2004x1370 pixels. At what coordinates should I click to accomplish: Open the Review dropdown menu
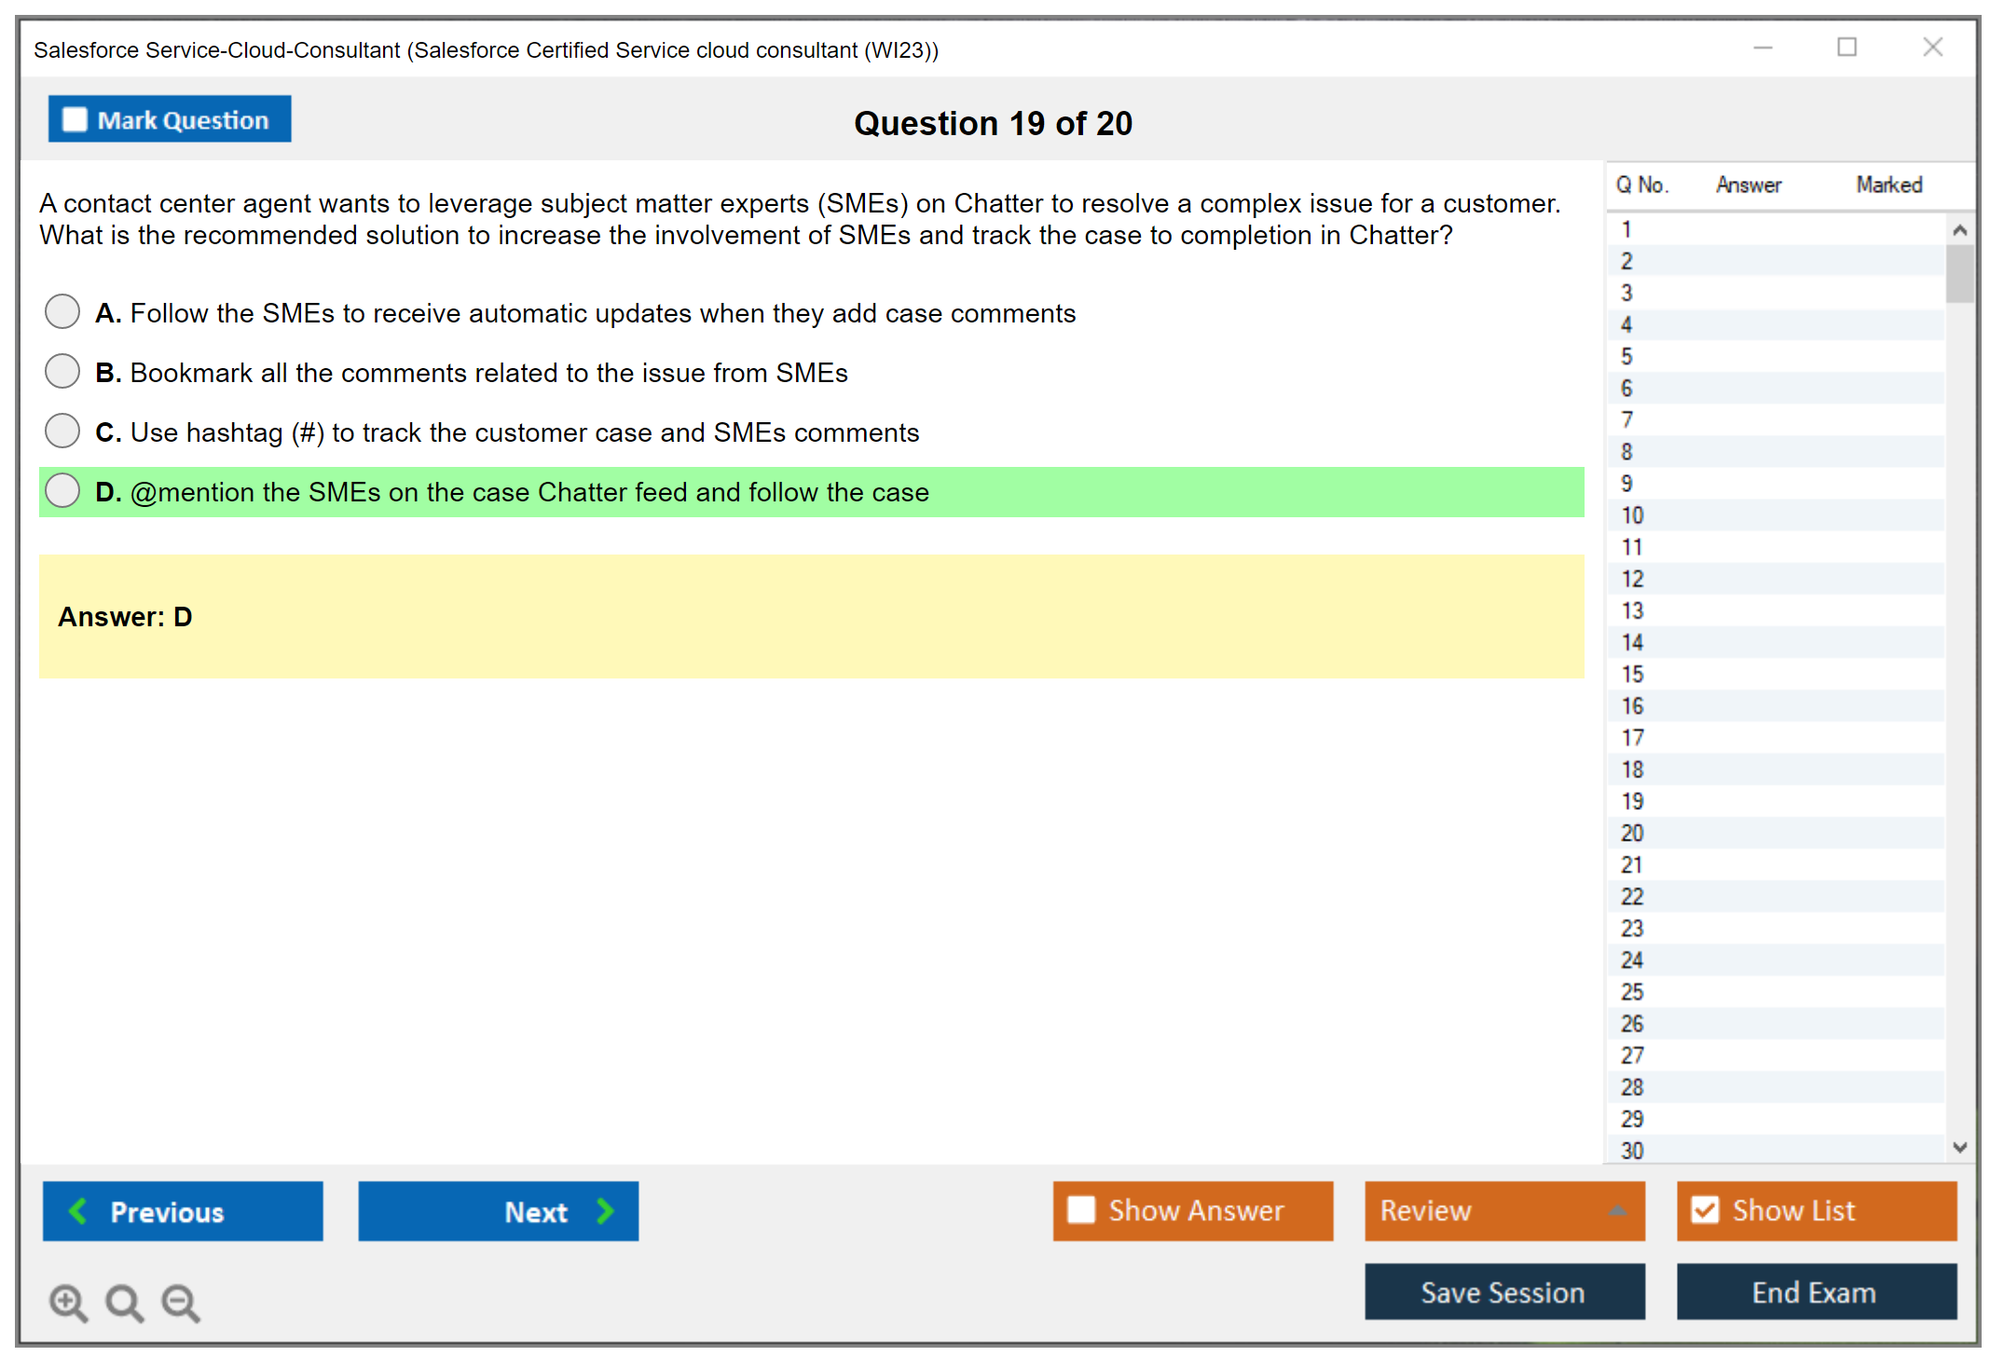1616,1211
